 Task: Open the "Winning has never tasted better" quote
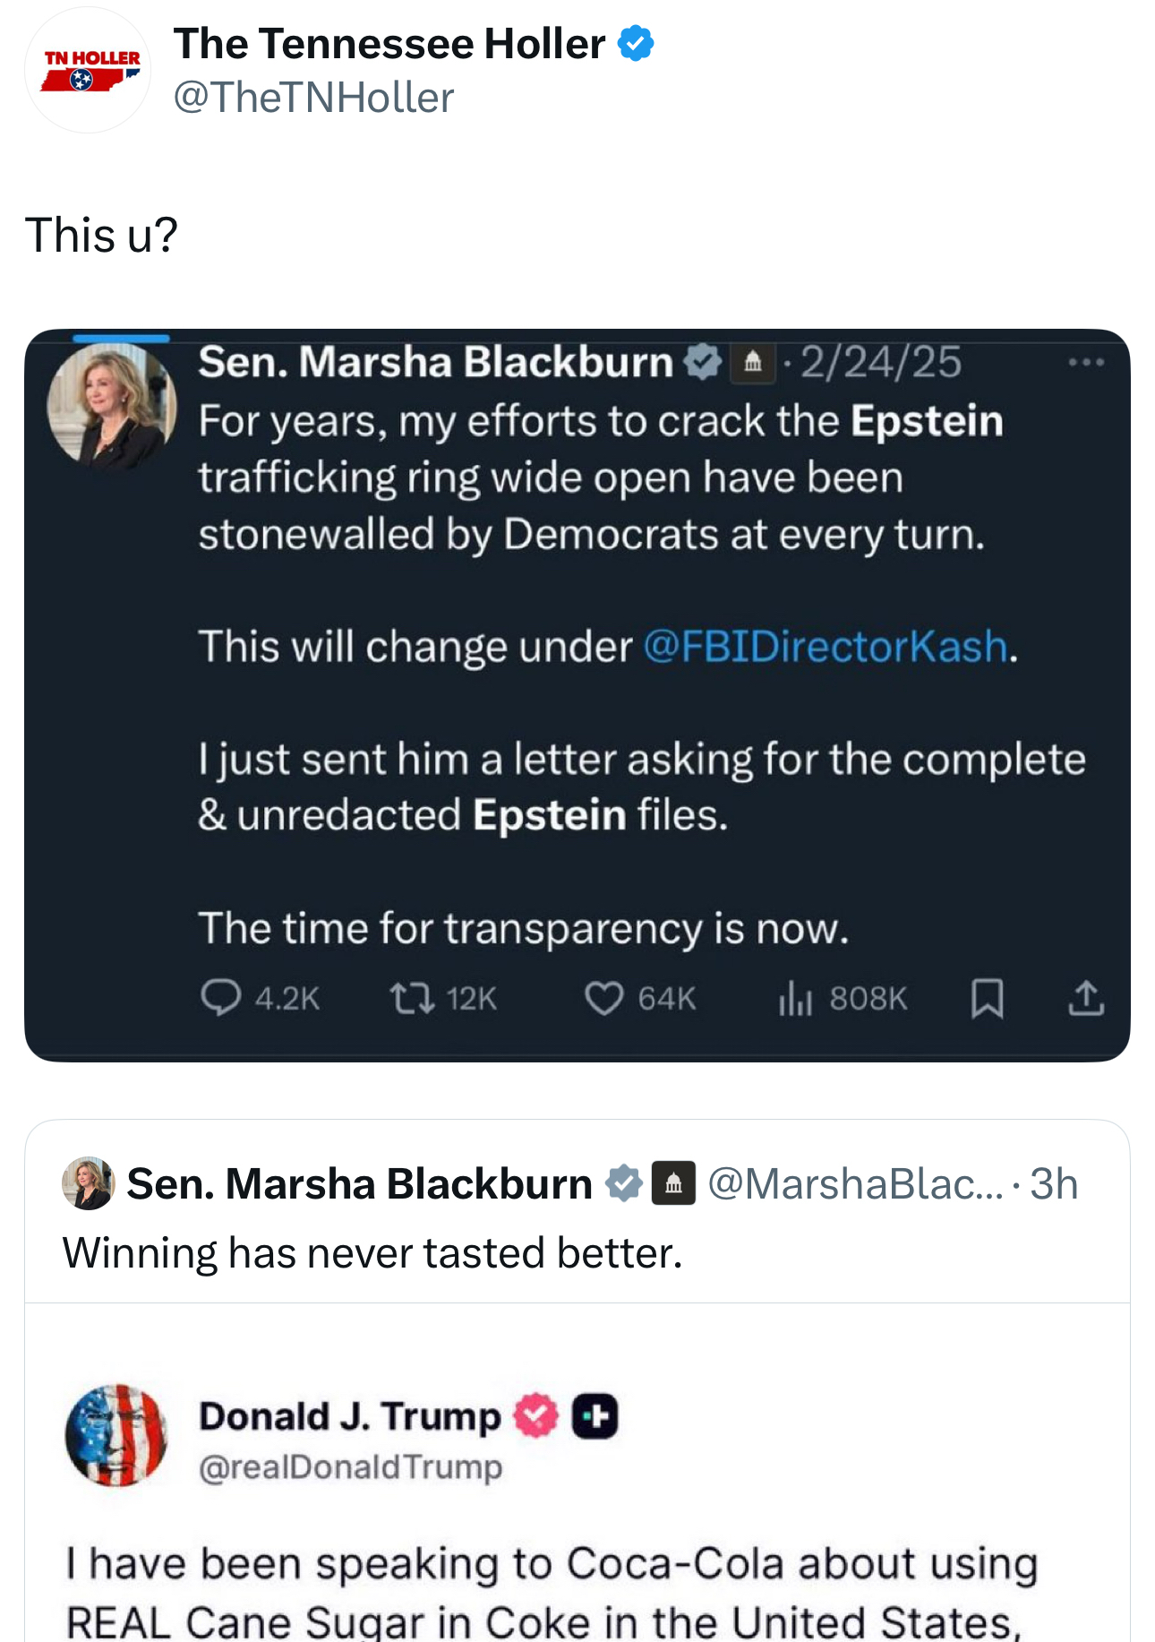coord(372,1252)
